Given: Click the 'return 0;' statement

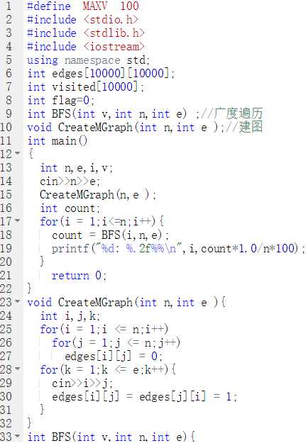Looking at the screenshot, I should tap(79, 276).
